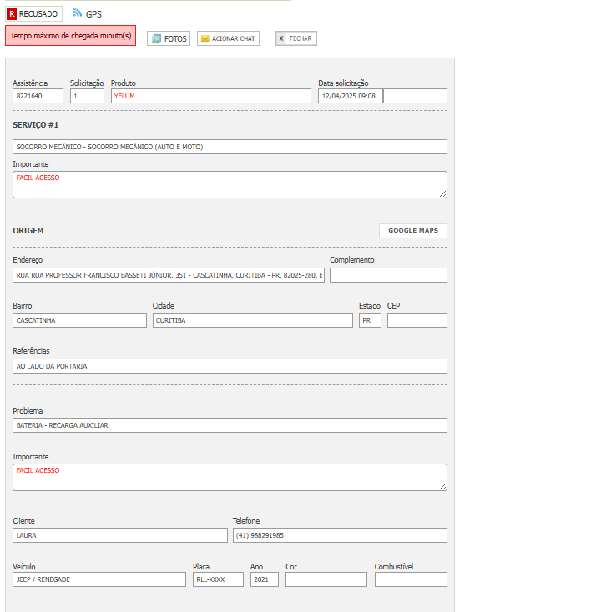Click the Telefone number field
This screenshot has width=591, height=612.
coord(339,535)
